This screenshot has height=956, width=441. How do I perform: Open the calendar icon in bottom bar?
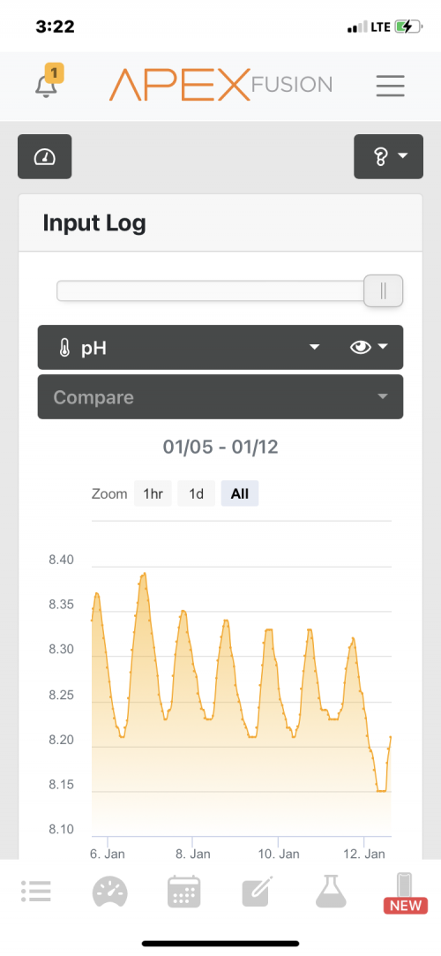pyautogui.click(x=184, y=892)
